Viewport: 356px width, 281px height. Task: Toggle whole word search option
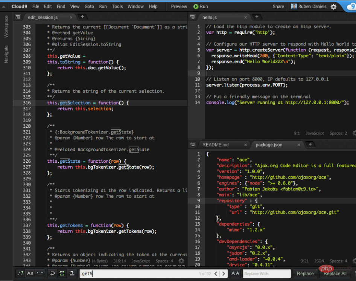click(x=40, y=273)
